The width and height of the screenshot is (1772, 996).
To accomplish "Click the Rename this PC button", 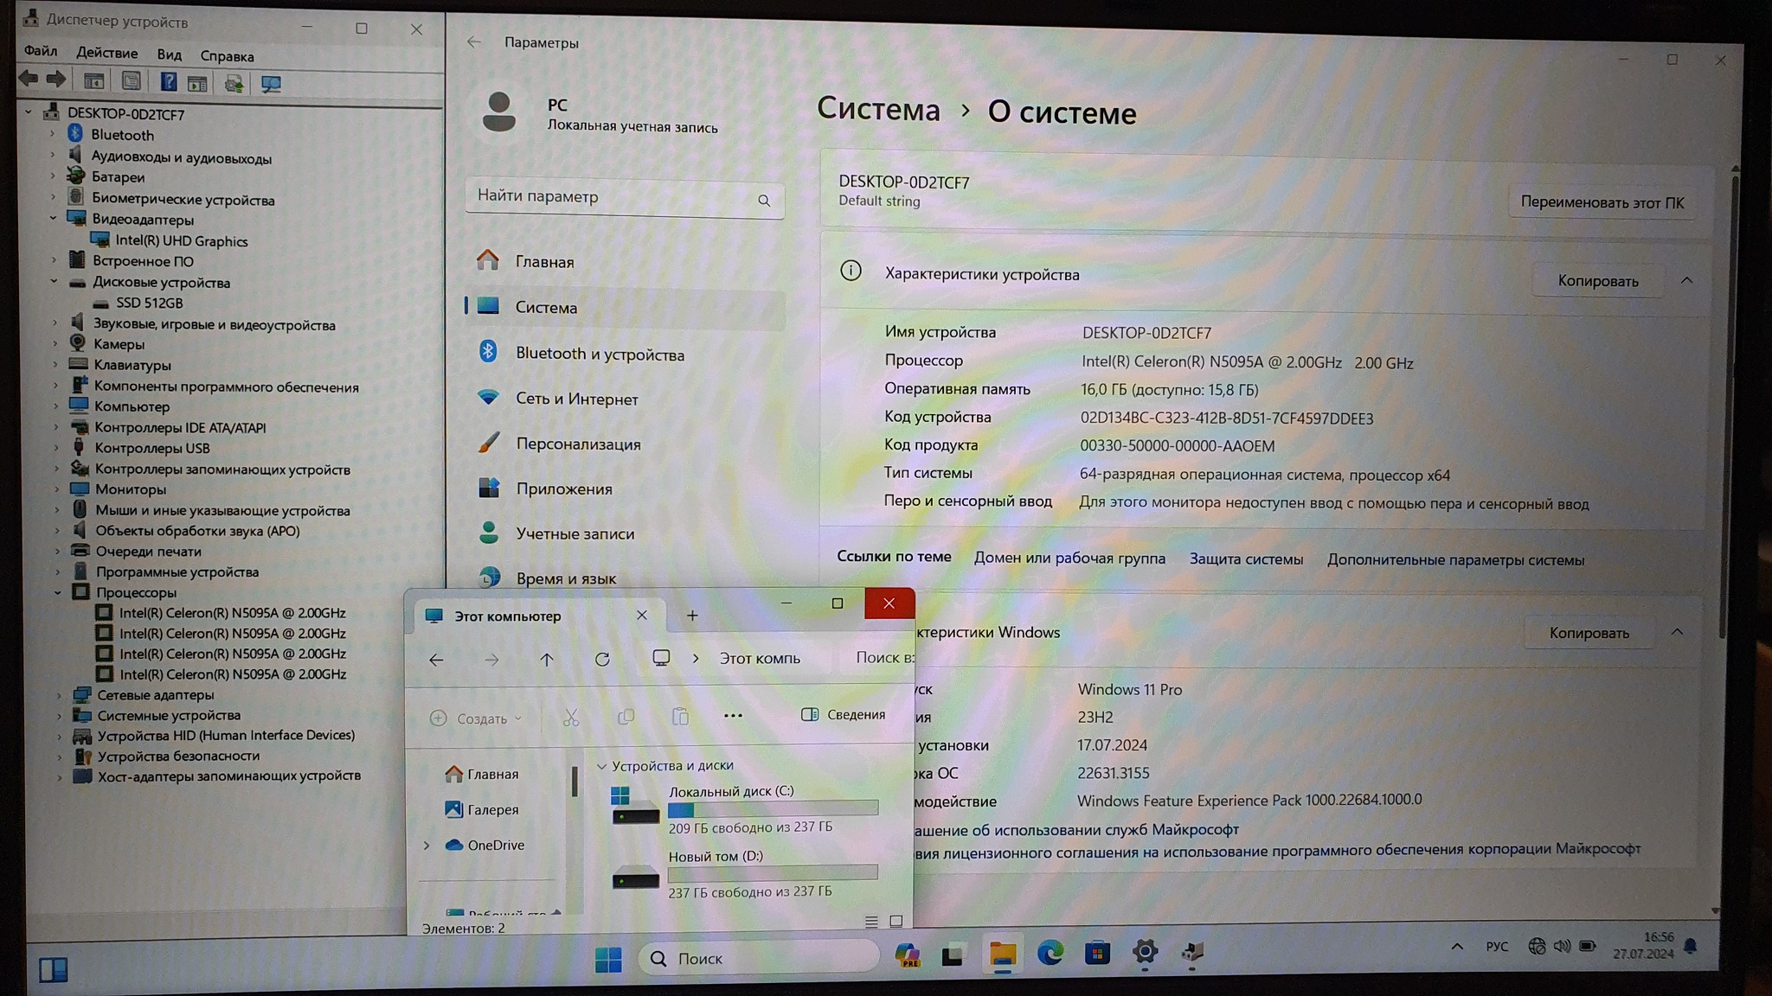I will point(1602,203).
